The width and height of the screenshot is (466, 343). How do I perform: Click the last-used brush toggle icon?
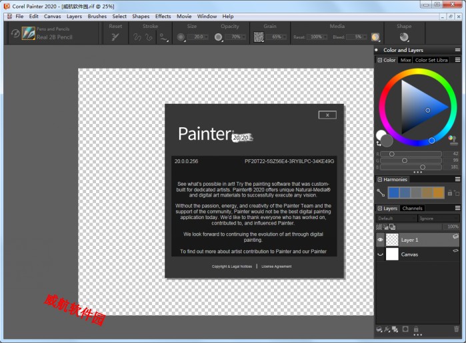coord(15,33)
